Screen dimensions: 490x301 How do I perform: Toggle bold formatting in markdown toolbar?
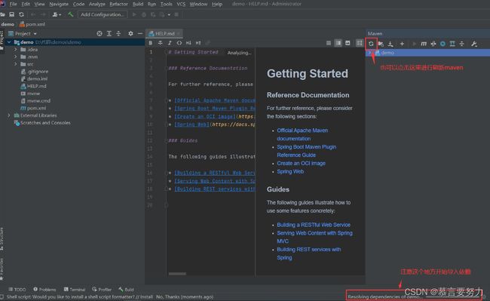pos(151,43)
